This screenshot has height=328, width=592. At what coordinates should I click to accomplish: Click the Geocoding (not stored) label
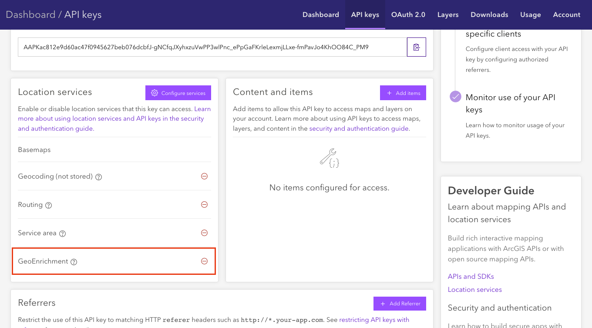[x=55, y=176]
